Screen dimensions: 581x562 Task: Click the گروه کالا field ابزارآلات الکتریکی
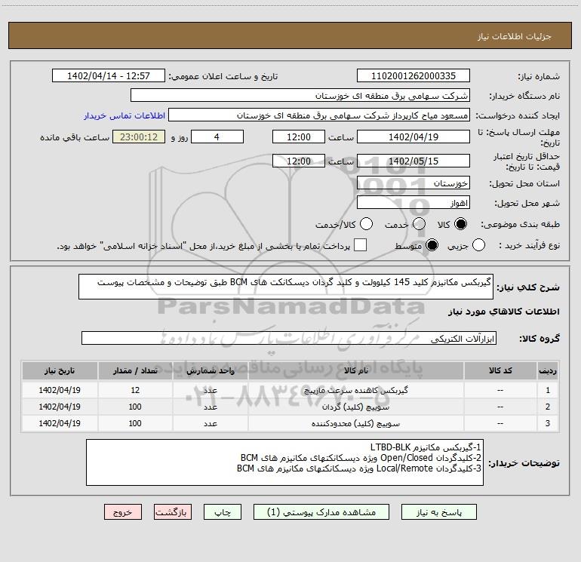pyautogui.click(x=289, y=338)
